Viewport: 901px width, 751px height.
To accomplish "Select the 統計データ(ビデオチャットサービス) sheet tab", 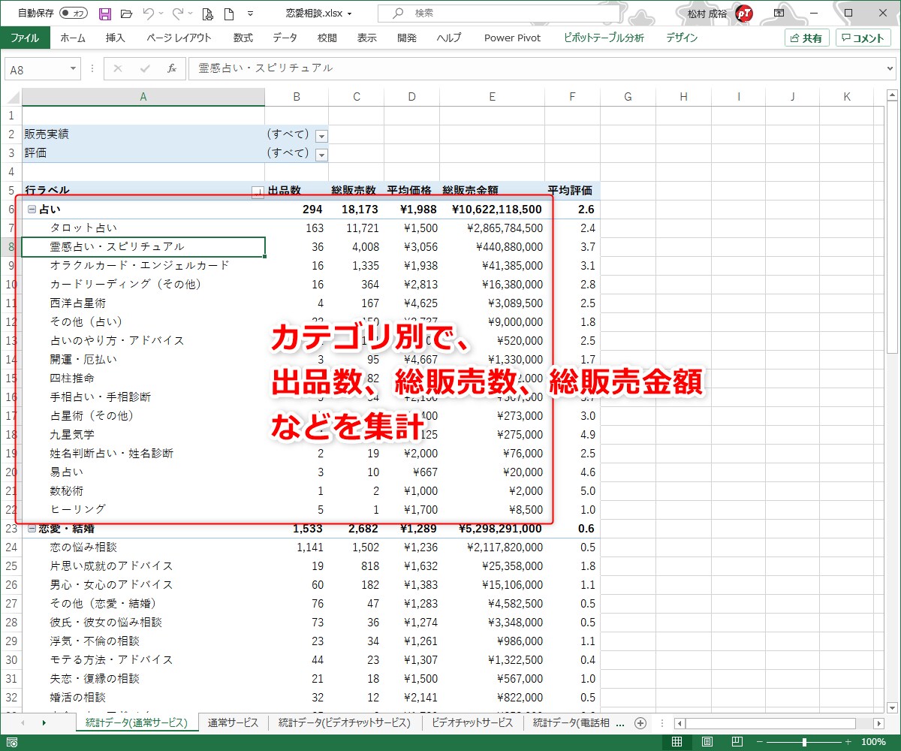I will tap(345, 723).
